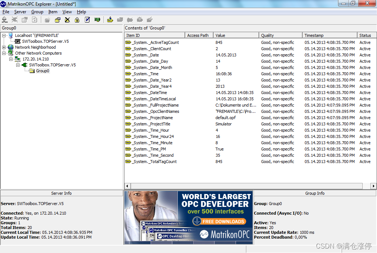
Task: Click the 'Simulator' value cell
Action: 223,124
